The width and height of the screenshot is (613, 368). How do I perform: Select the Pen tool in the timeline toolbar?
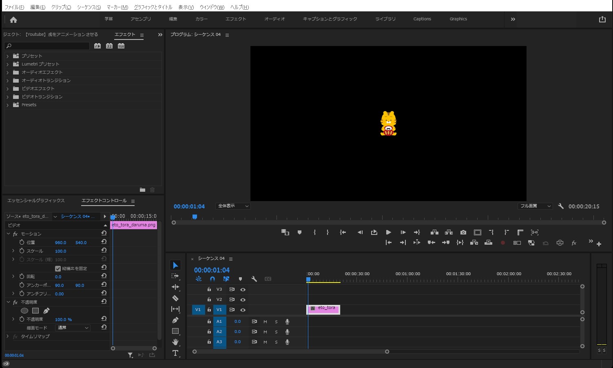point(175,320)
